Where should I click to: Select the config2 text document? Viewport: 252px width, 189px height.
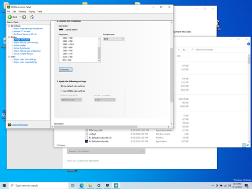point(92,134)
